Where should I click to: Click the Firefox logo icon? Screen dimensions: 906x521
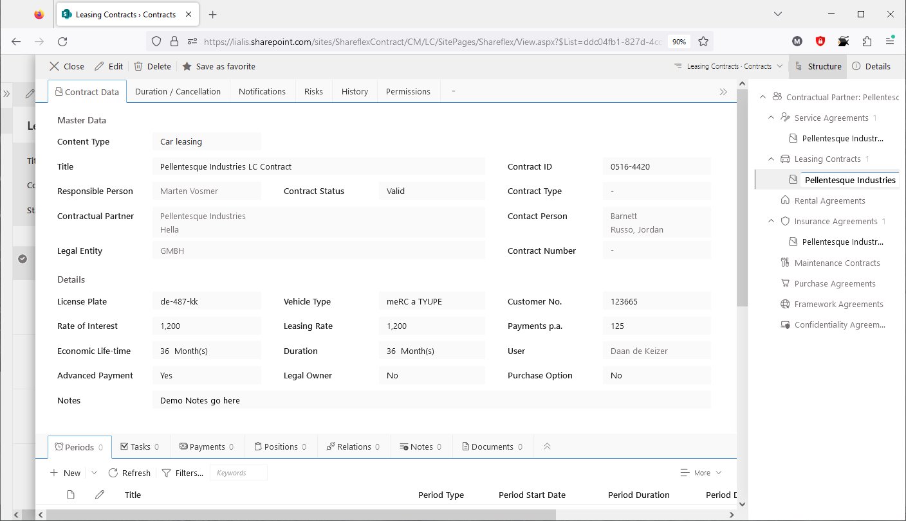click(x=39, y=14)
